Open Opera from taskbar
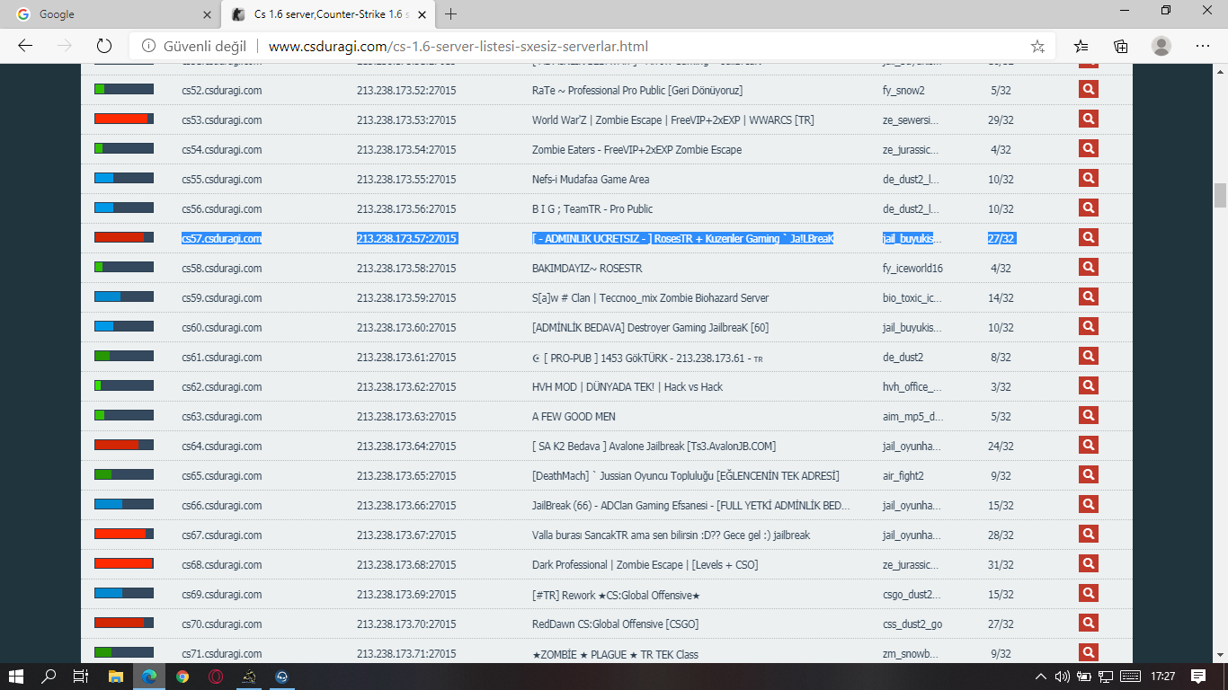This screenshot has width=1228, height=690. click(x=216, y=676)
